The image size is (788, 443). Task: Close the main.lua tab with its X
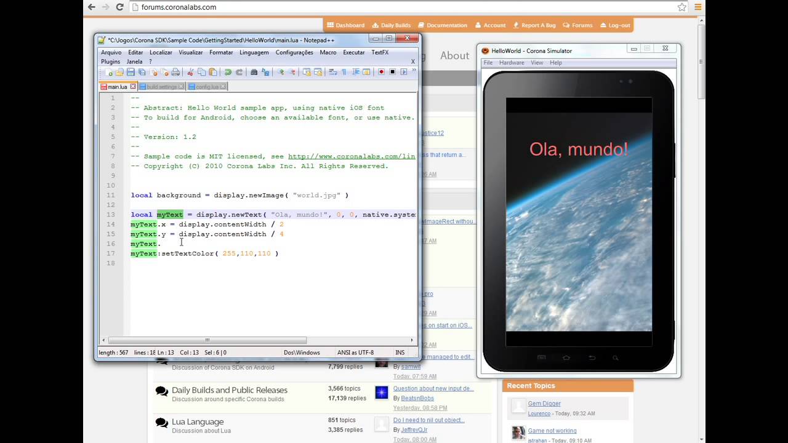click(x=132, y=87)
